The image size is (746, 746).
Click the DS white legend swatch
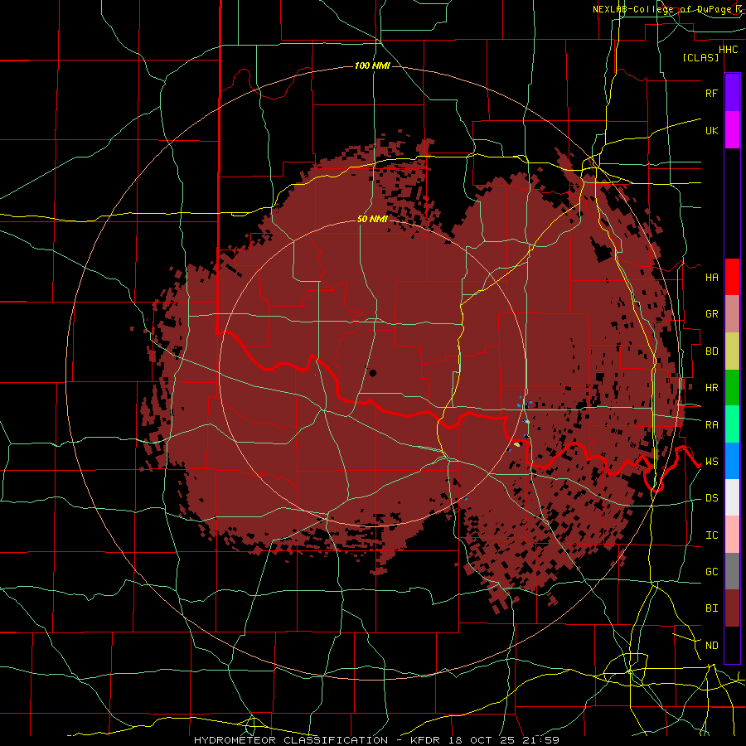(x=732, y=497)
